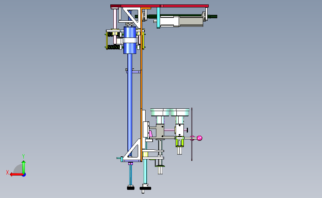
Task: Click the green Y axis arrow of the triad
Action: 24,167
